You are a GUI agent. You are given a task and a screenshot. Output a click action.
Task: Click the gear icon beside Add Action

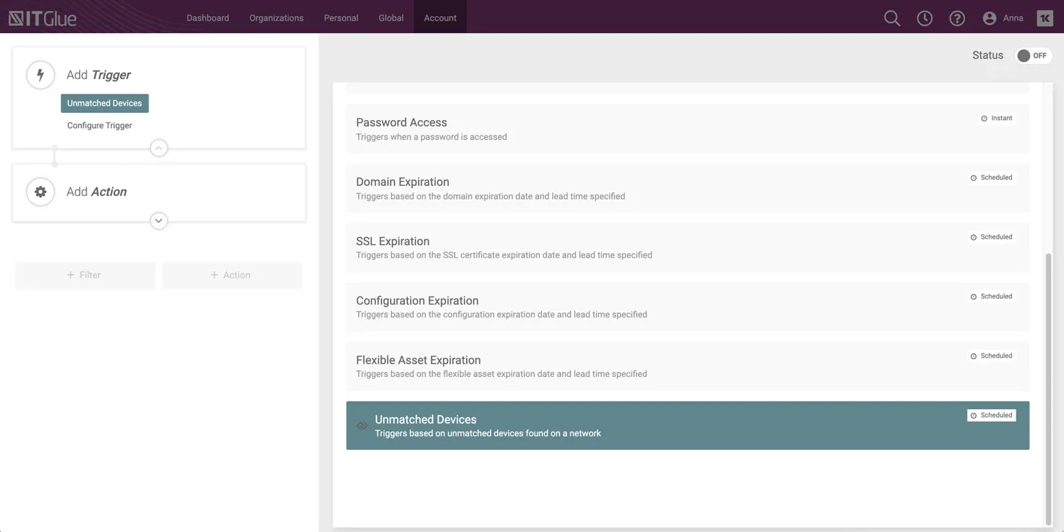pyautogui.click(x=40, y=192)
